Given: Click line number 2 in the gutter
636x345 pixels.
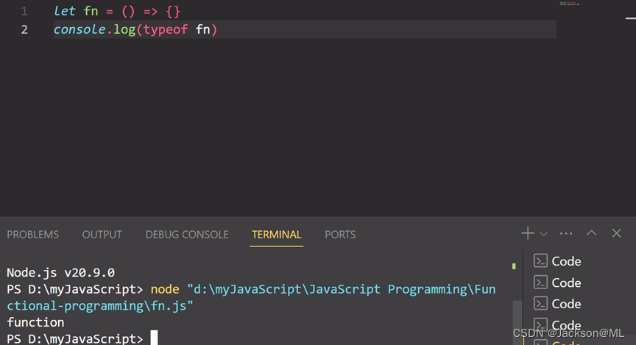Looking at the screenshot, I should [24, 30].
